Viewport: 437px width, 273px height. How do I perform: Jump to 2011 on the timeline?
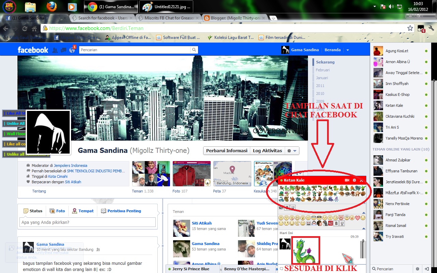pos(320,86)
